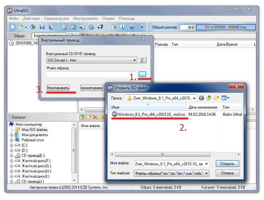The width and height of the screenshot is (264, 200).
Task: Click the Exit door icon in the toolbar
Action: 141,27
